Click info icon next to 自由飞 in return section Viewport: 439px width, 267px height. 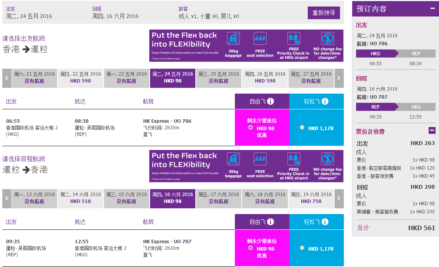271,222
